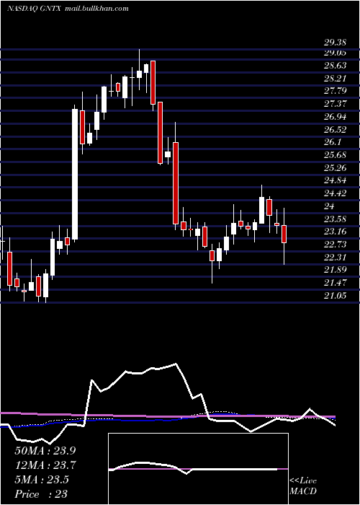Click the 27.79 price axis label
Image resolution: width=360 pixels, height=505 pixels.
[x=335, y=91]
